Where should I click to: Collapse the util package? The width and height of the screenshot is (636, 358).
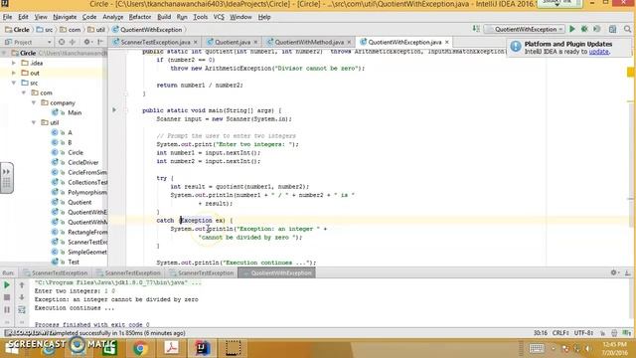coord(34,122)
